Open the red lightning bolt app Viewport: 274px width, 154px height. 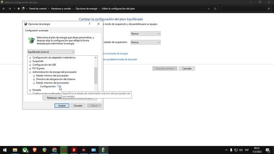pos(74,150)
